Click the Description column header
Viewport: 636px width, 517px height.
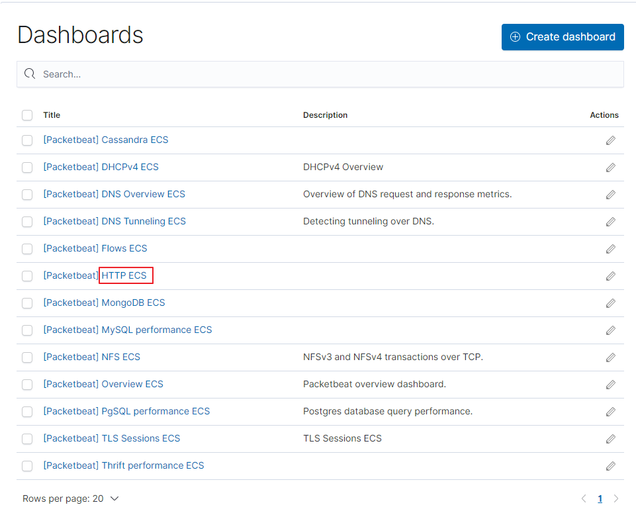pyautogui.click(x=326, y=115)
